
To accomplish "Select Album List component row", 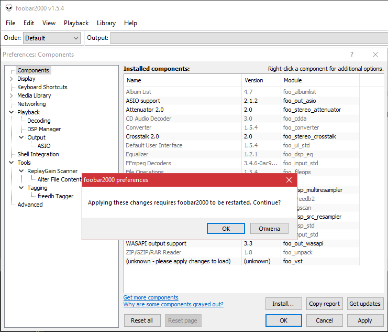I will [241, 92].
